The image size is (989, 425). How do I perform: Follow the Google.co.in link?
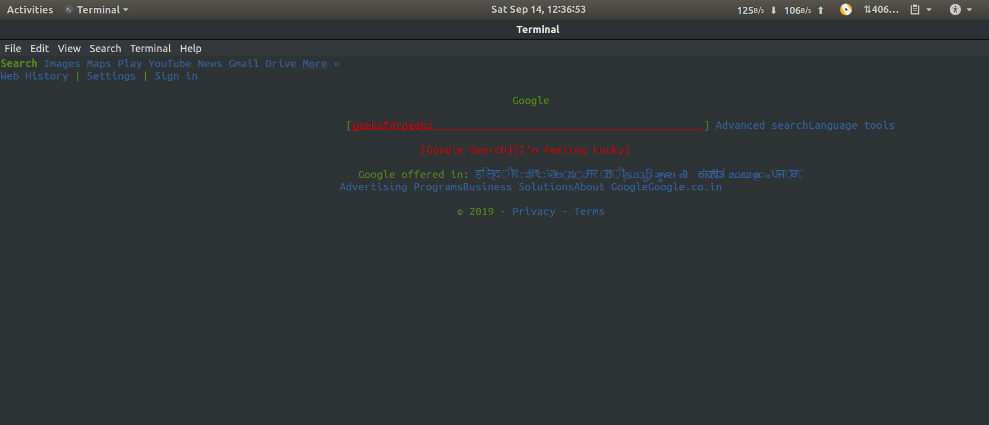pos(685,187)
